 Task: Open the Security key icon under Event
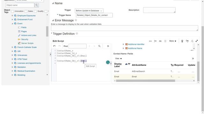(19, 39)
